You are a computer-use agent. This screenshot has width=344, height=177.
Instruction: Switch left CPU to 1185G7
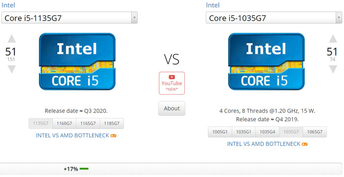click(112, 124)
